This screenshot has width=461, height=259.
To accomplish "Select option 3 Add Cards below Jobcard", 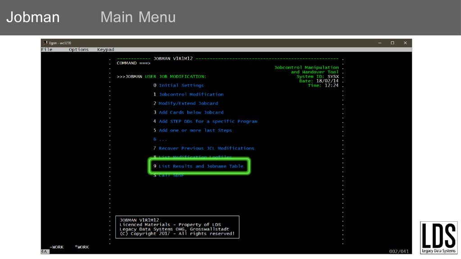I will pyautogui.click(x=189, y=112).
